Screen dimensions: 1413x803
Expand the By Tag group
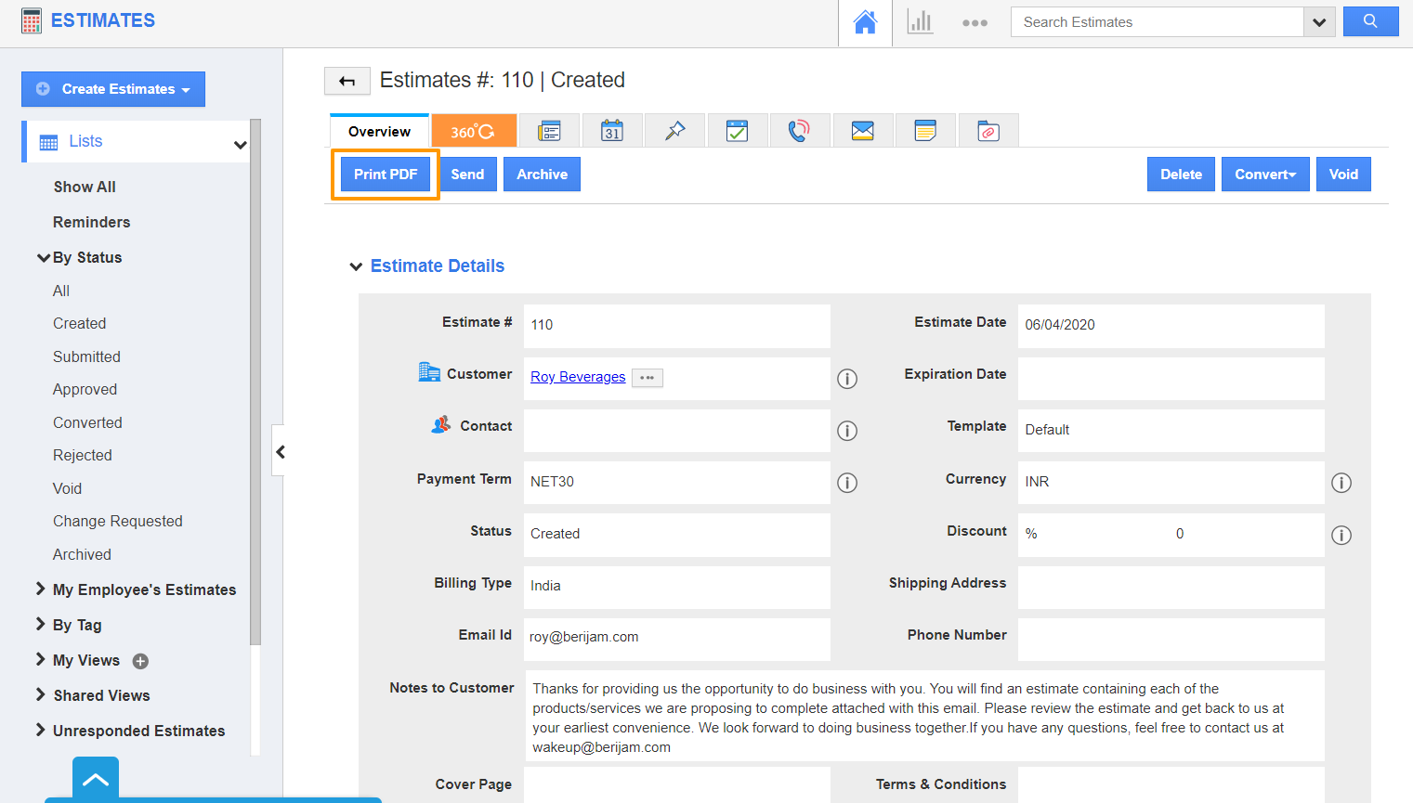tap(40, 624)
